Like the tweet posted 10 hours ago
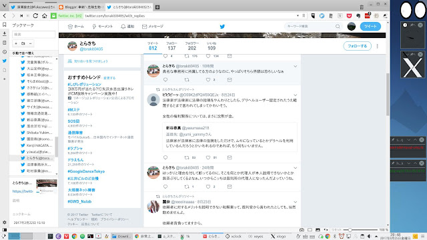The height and width of the screenshot is (240, 427). (208, 80)
